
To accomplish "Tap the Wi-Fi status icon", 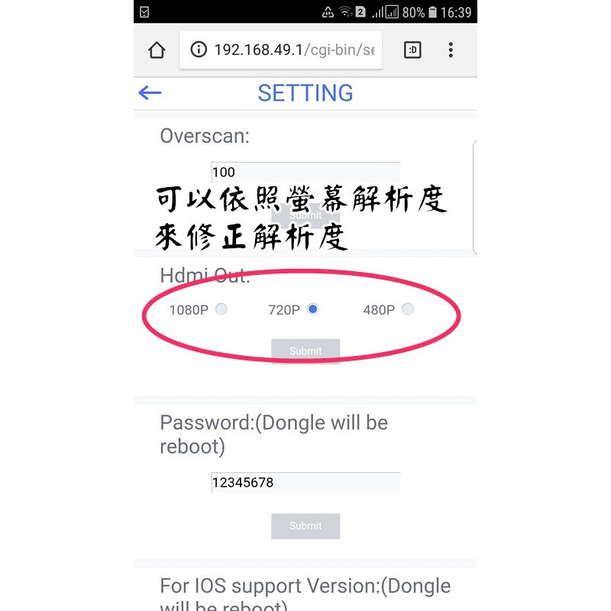I will pyautogui.click(x=346, y=12).
